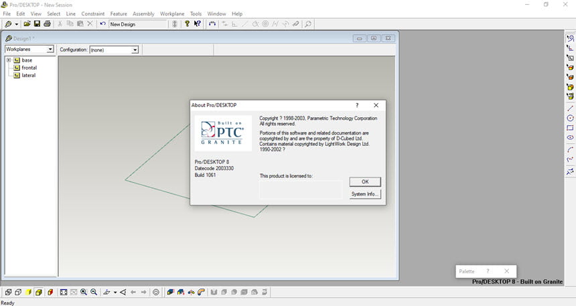Toggle hidden-line box display mode

(x=18, y=292)
